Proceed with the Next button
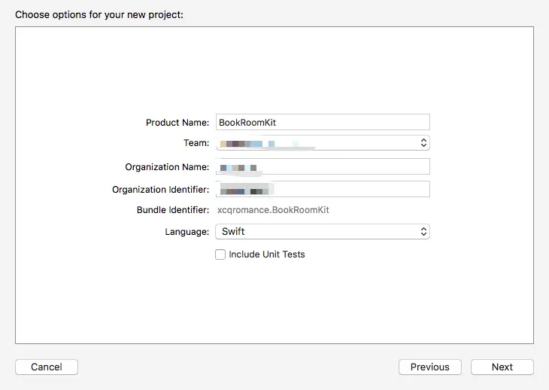This screenshot has width=549, height=390. (502, 367)
